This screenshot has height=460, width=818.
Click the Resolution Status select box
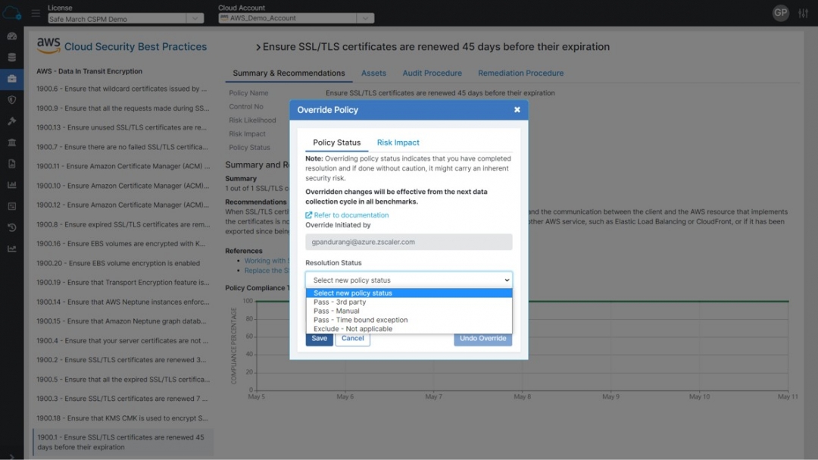coord(408,280)
